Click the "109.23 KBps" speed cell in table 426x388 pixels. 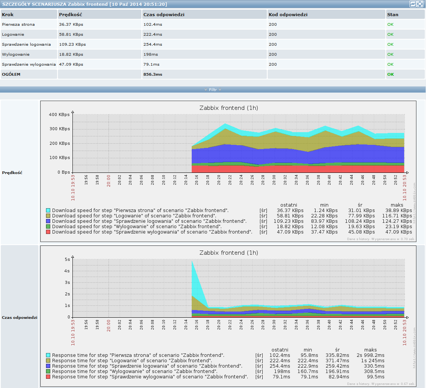(x=72, y=45)
